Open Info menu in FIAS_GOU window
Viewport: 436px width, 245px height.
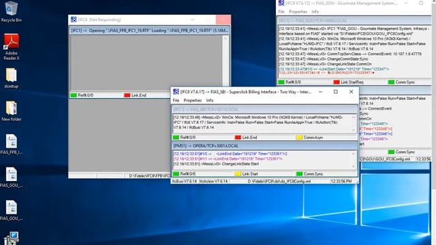pyautogui.click(x=315, y=12)
